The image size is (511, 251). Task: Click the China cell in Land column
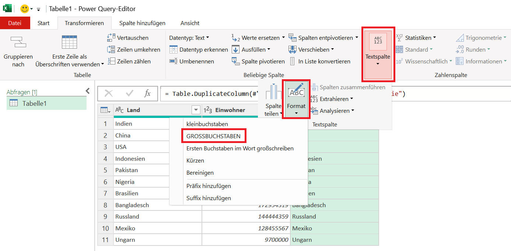[x=142, y=135]
